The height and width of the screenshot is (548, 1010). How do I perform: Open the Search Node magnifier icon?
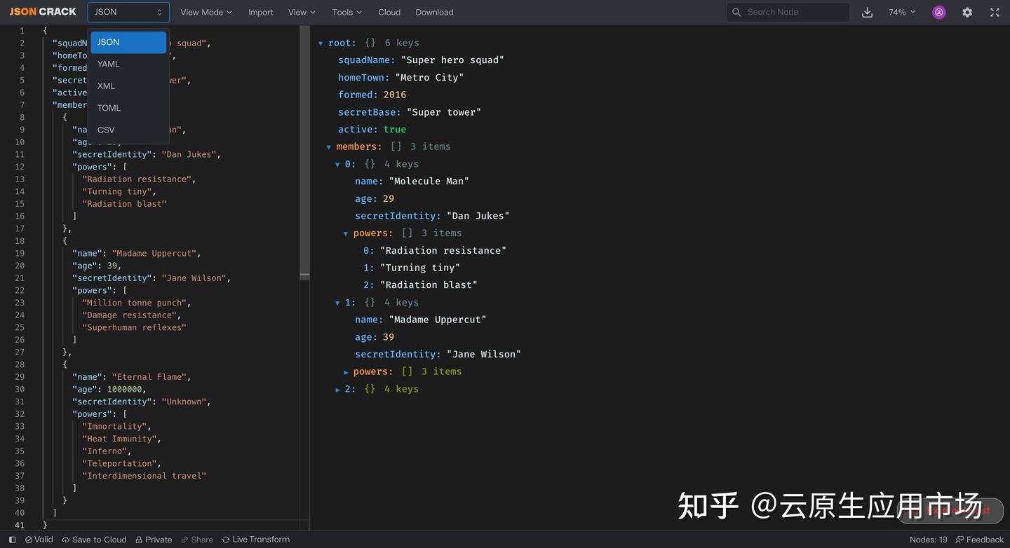[736, 12]
